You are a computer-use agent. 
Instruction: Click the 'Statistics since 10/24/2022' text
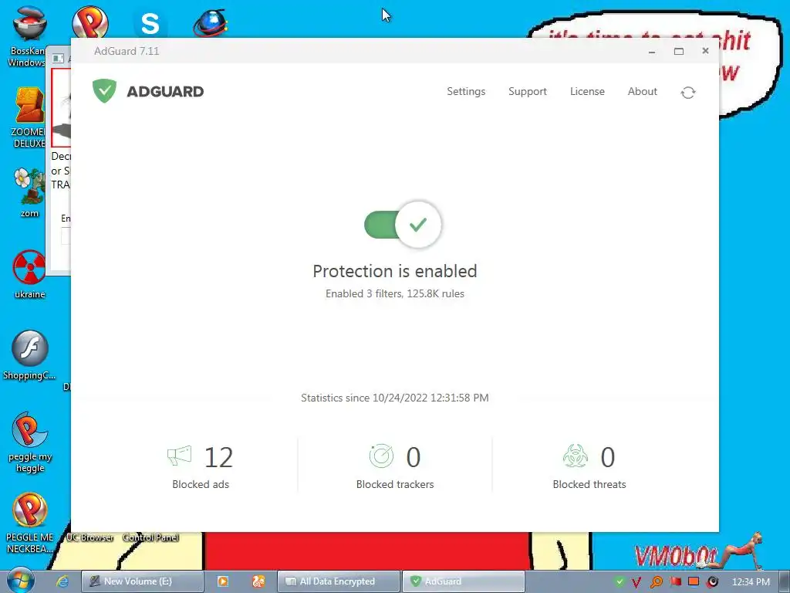click(x=395, y=398)
